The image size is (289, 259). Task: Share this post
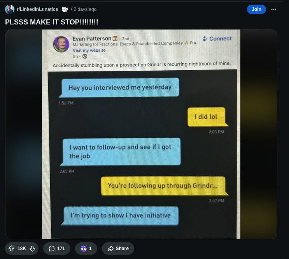pyautogui.click(x=118, y=249)
